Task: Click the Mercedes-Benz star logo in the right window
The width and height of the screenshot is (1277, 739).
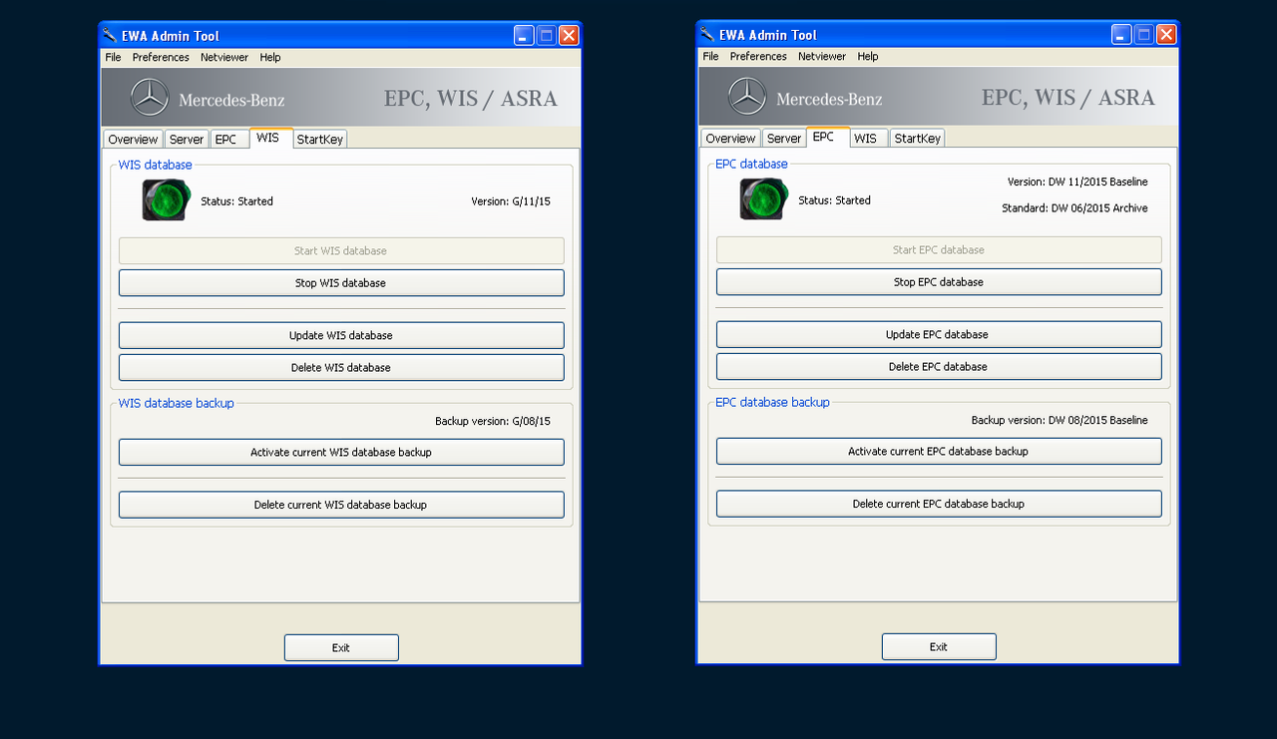Action: click(747, 97)
